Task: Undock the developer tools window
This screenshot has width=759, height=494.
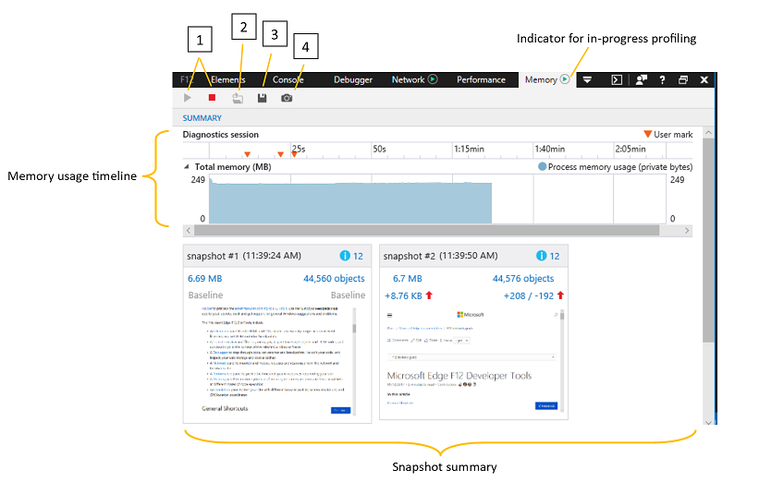Action: tap(683, 79)
